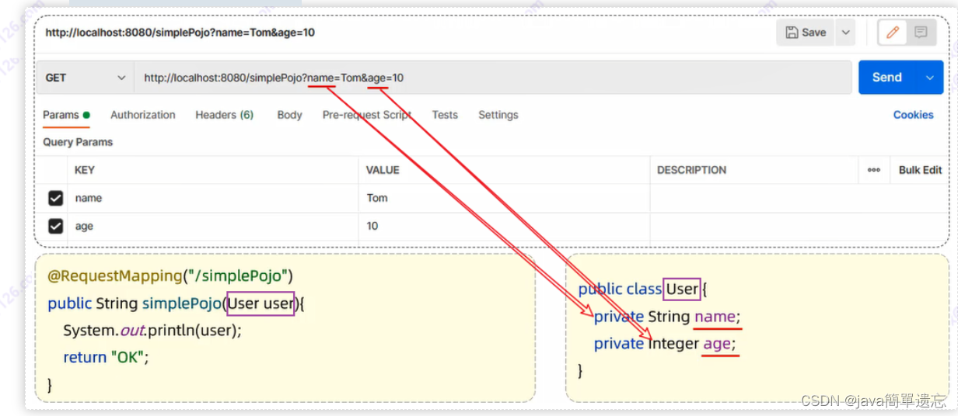Switch to the Tests tab
This screenshot has height=416, width=958.
445,115
